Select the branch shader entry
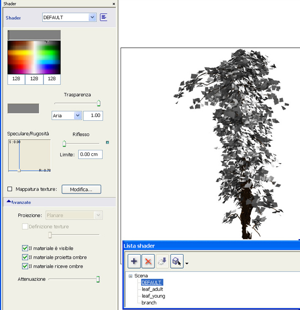The height and width of the screenshot is (310, 300). pos(149,303)
